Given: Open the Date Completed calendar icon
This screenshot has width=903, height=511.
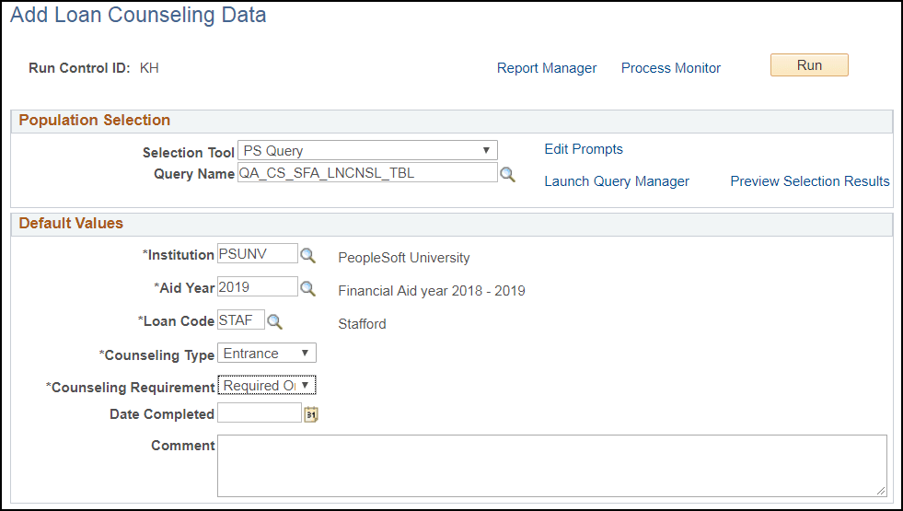Looking at the screenshot, I should point(311,414).
